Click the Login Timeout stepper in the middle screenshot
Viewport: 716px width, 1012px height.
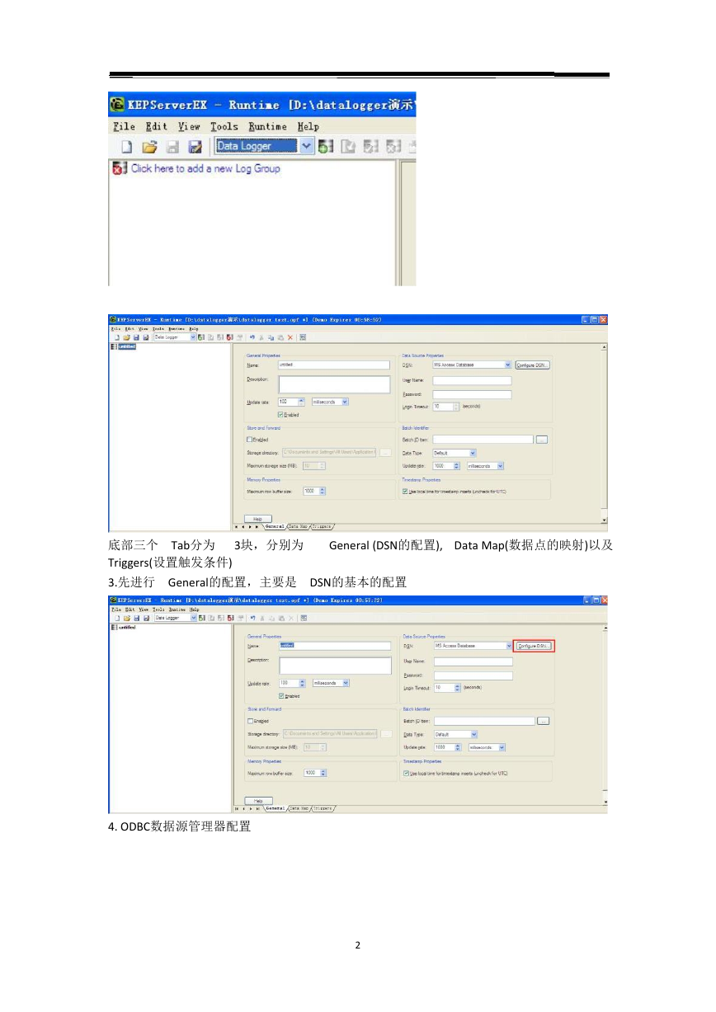pos(455,407)
